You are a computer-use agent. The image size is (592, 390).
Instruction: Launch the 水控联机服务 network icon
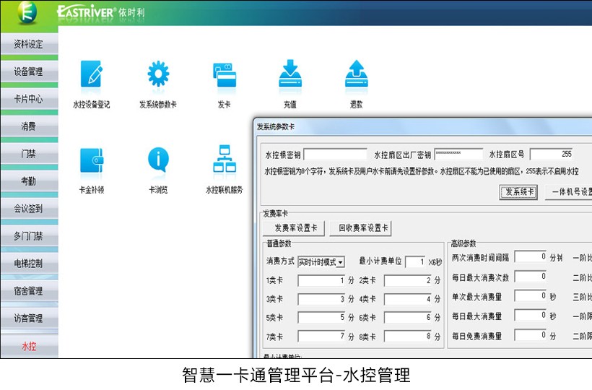(x=224, y=161)
